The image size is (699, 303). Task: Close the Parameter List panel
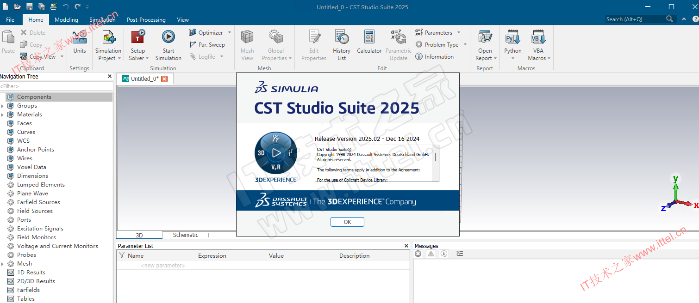point(406,246)
